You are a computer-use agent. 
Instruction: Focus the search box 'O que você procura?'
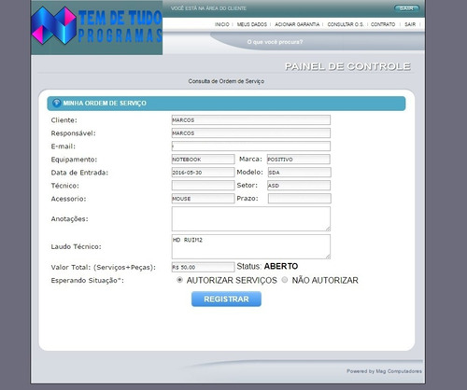click(275, 42)
